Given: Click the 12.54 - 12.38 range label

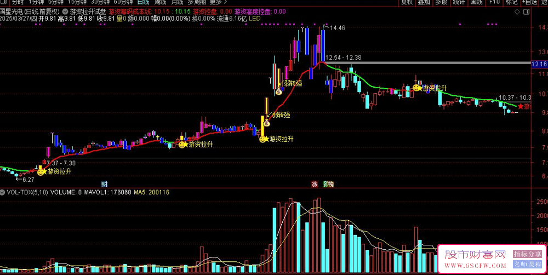Looking at the screenshot, I should (343, 58).
